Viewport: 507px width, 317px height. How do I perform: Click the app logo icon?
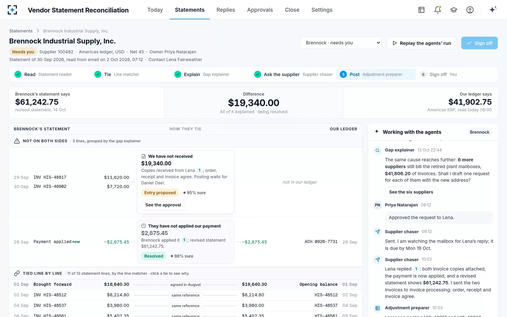[x=12, y=10]
